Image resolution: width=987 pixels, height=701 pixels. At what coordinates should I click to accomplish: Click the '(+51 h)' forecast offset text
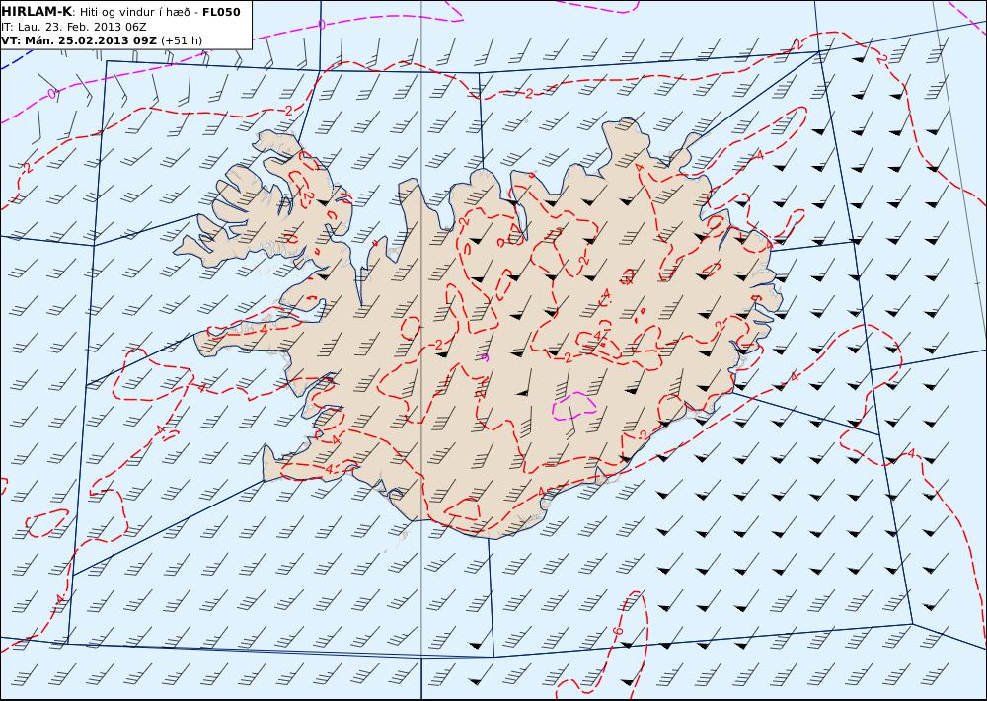tap(182, 40)
